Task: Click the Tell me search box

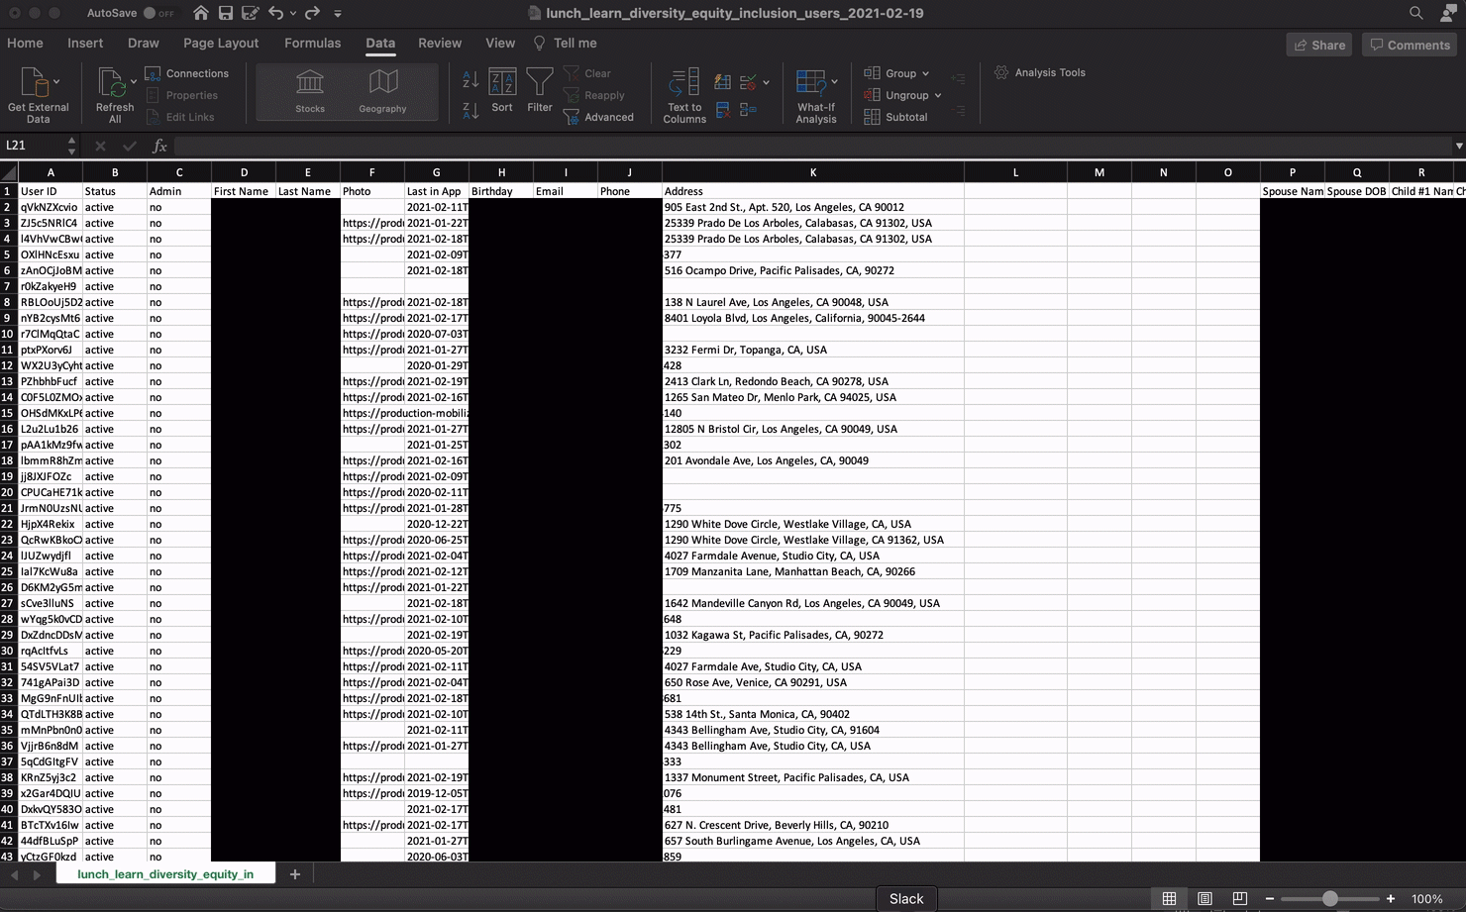Action: (566, 44)
